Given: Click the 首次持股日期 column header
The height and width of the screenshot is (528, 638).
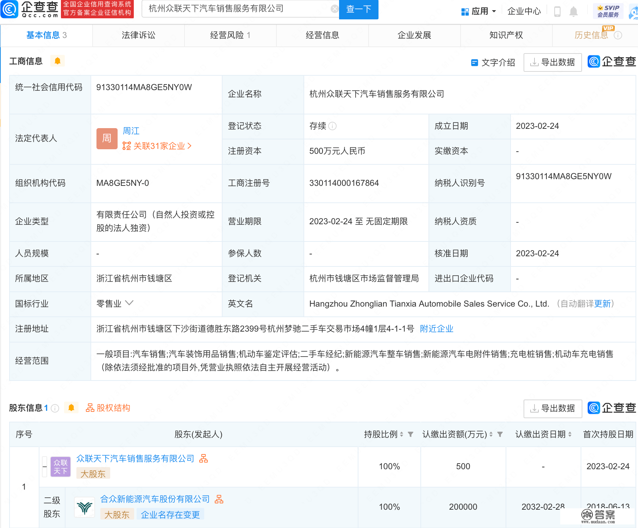Looking at the screenshot, I should click(608, 434).
